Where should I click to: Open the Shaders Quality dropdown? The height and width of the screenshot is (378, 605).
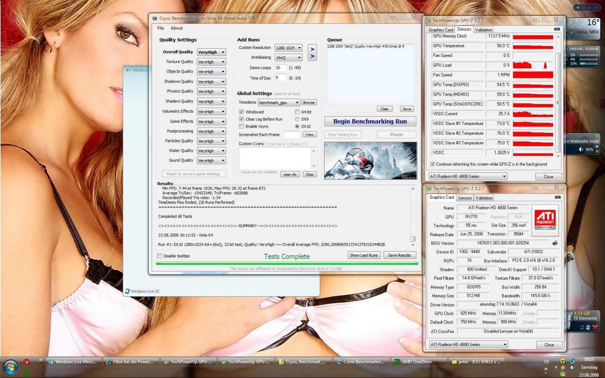pos(212,102)
